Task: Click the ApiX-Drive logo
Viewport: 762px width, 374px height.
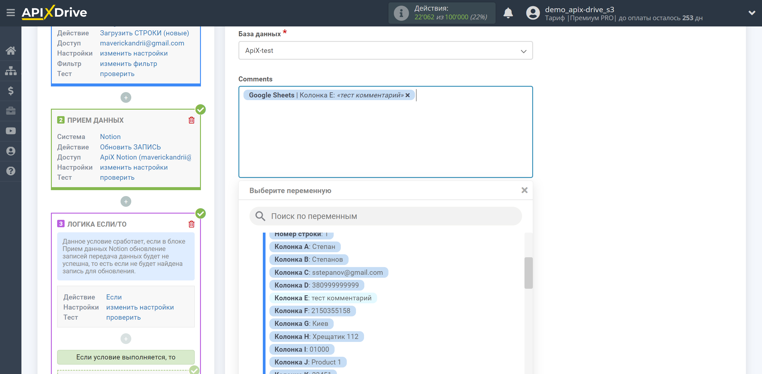Action: [x=54, y=12]
